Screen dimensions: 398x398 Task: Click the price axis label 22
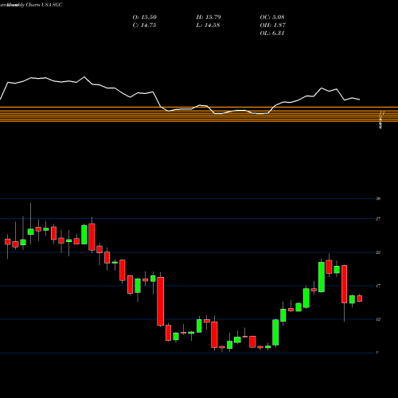[378, 252]
